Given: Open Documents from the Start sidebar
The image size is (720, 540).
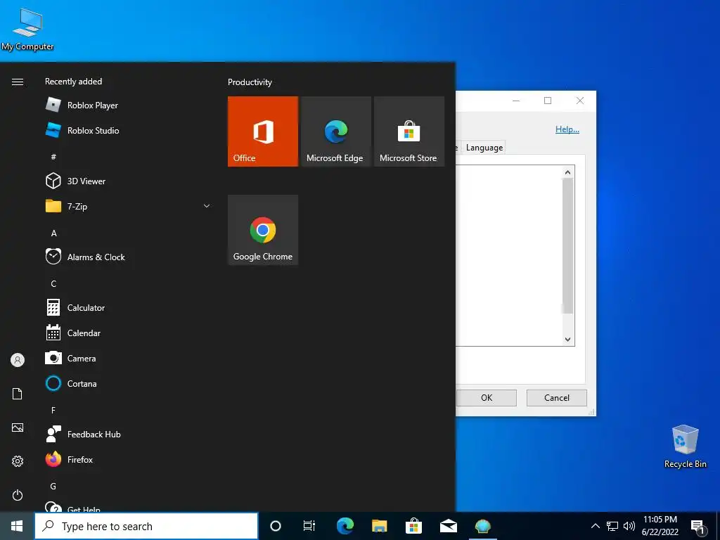Looking at the screenshot, I should (x=18, y=394).
